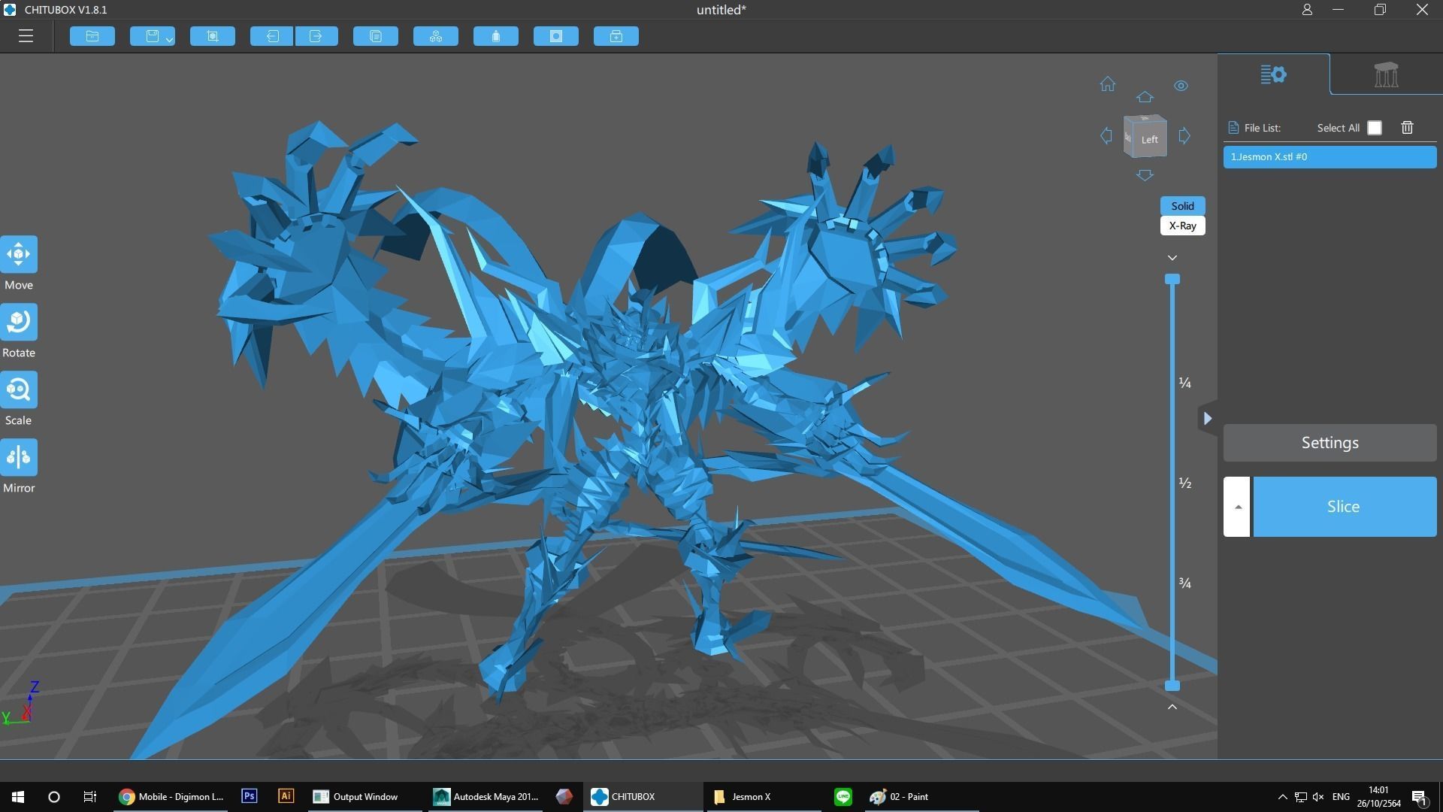
Task: Switch to Chrome Mobile - Digimon taskbar item
Action: tap(172, 797)
